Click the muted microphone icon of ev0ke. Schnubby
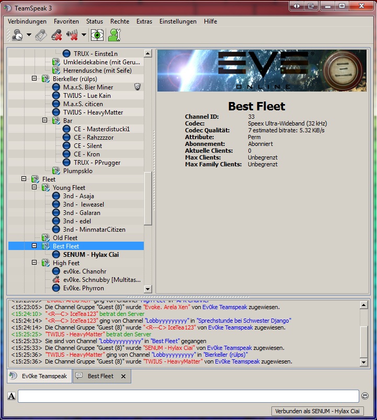377x420 pixels. coord(56,280)
